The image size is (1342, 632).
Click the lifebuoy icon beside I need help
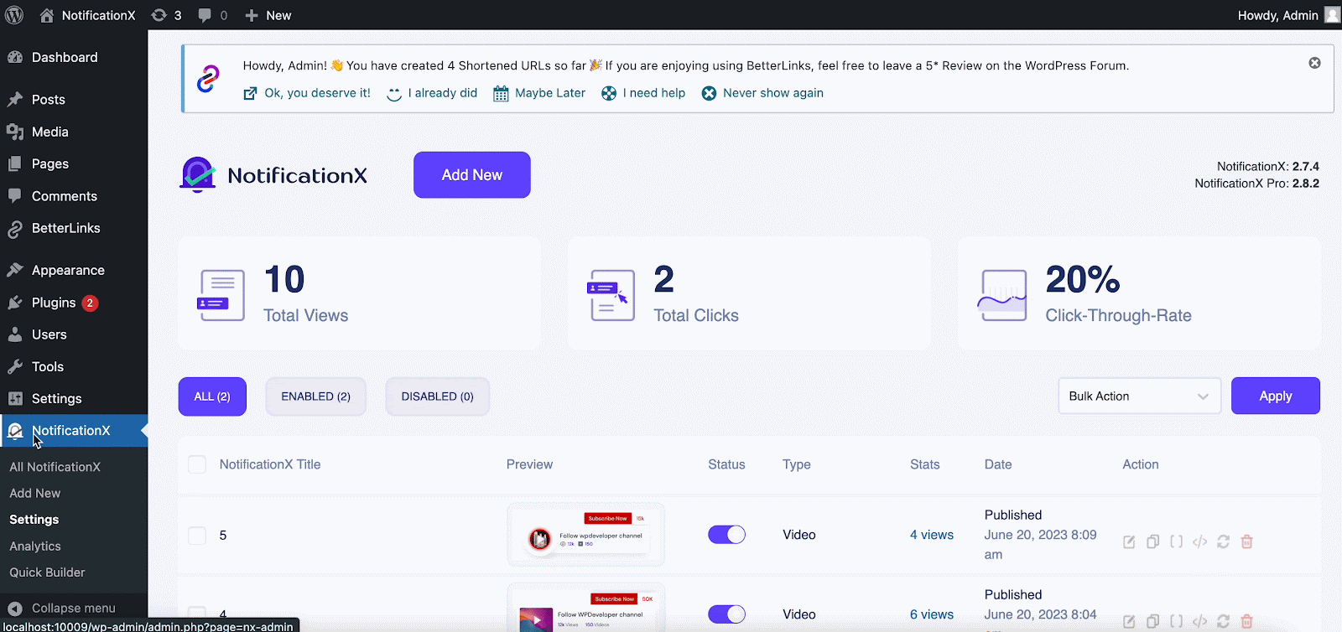coord(609,93)
